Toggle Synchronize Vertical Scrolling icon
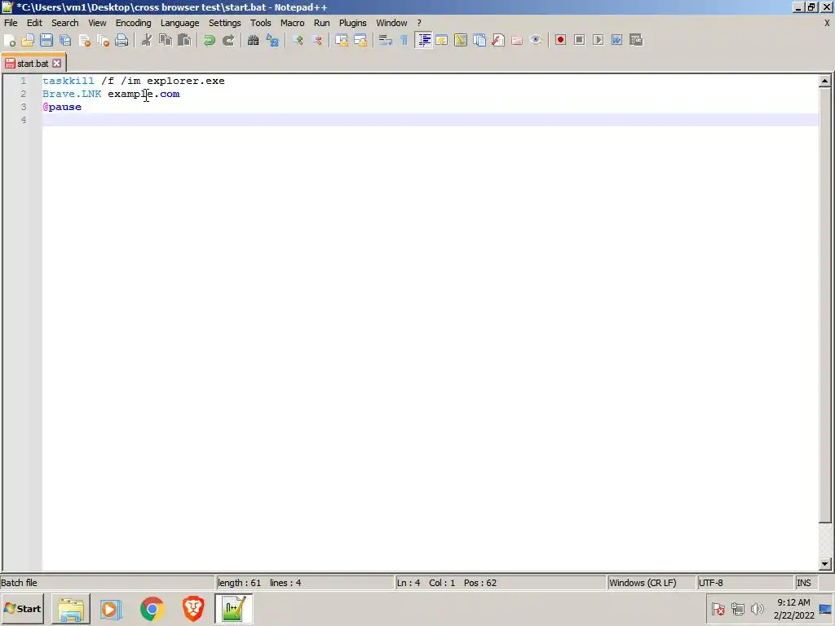Viewport: 835px width, 626px height. coord(342,41)
